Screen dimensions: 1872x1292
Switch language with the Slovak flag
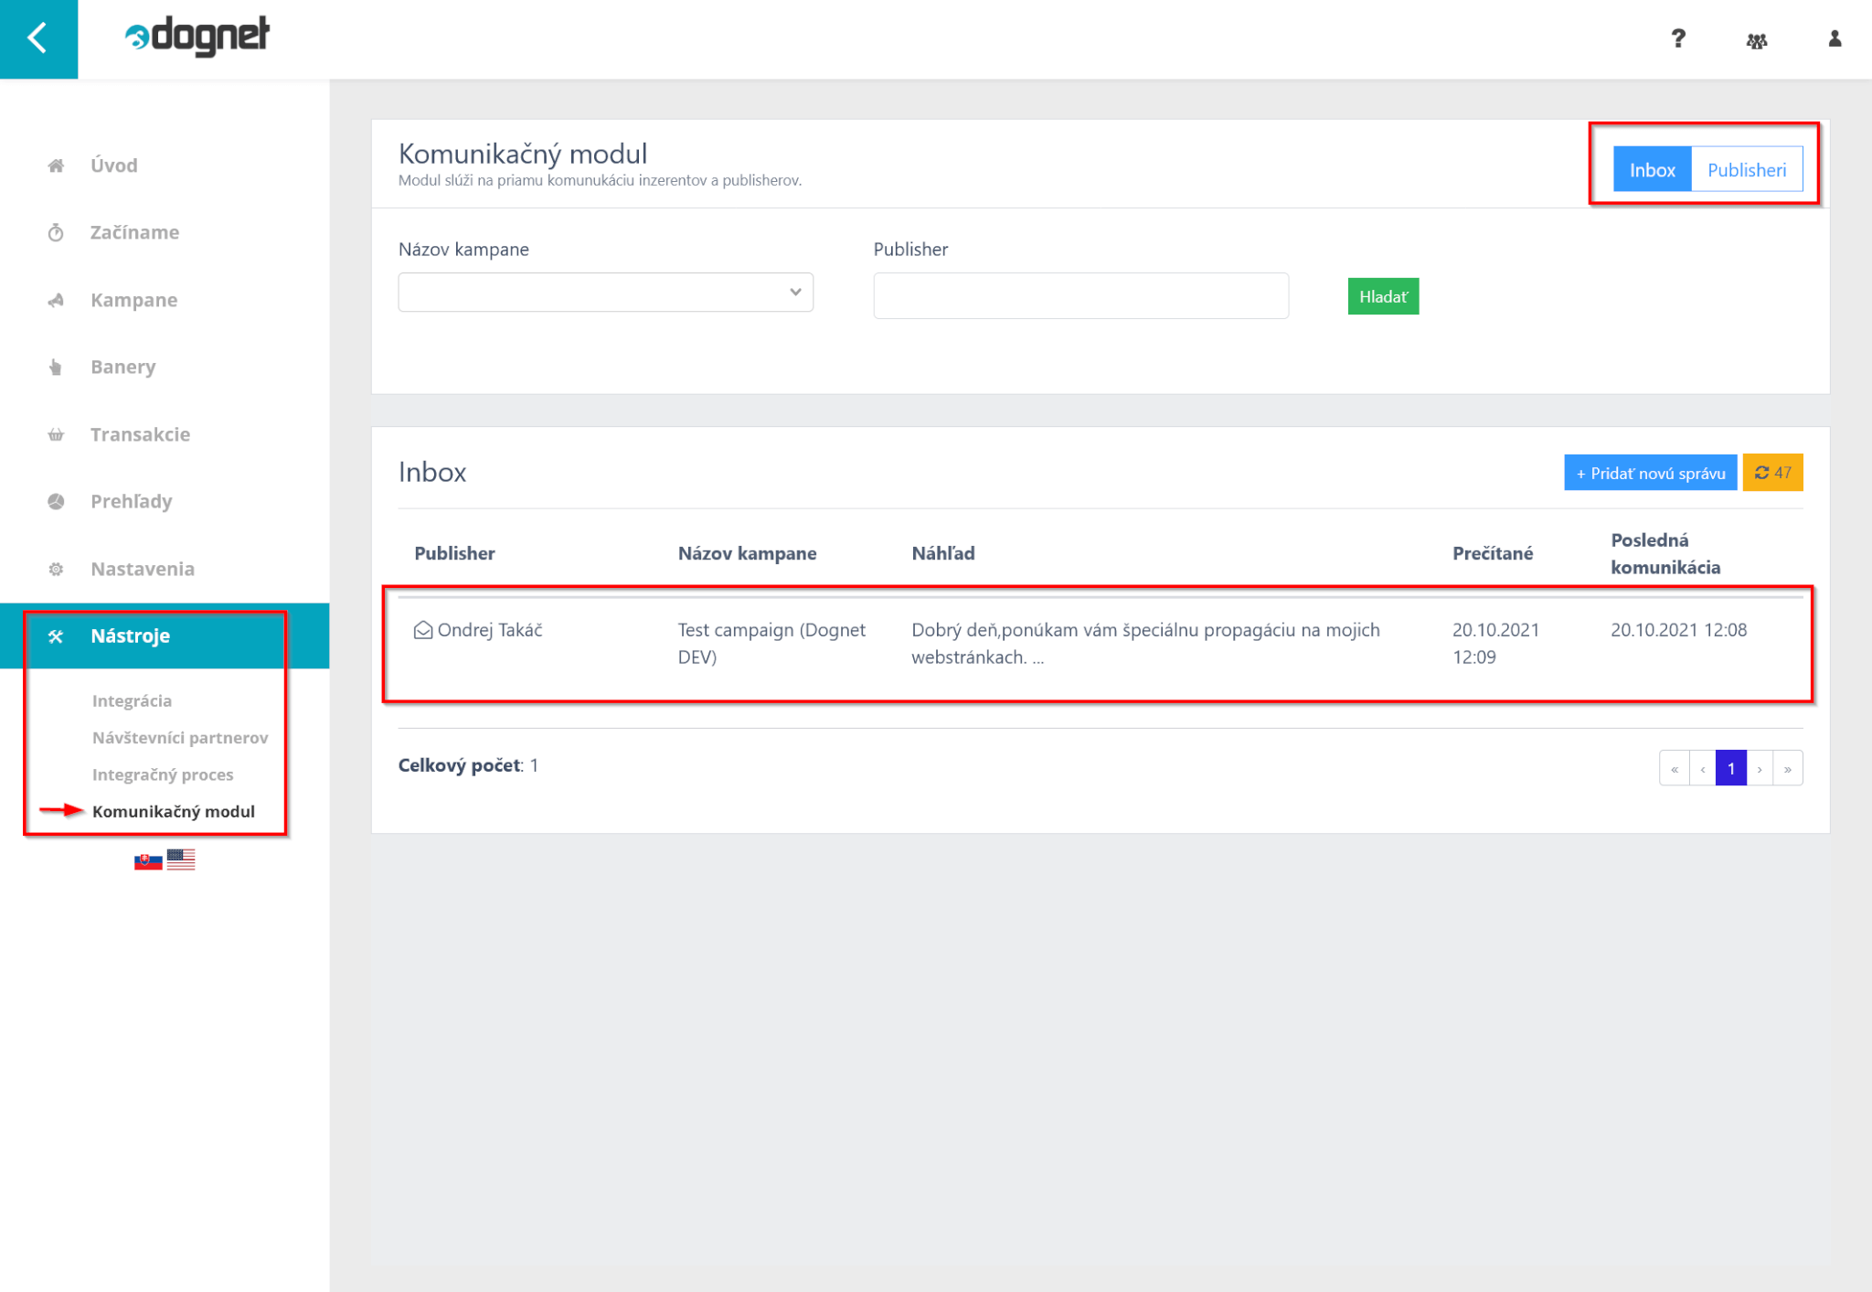coord(147,860)
